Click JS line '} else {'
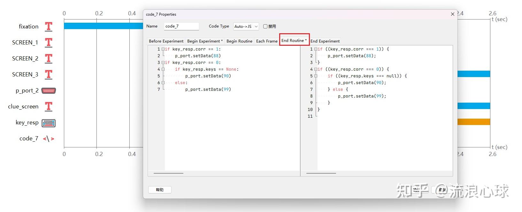This screenshot has height=212, width=522. pos(338,90)
